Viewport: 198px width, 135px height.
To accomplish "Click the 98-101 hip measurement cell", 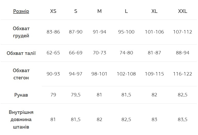I will point(100,74).
